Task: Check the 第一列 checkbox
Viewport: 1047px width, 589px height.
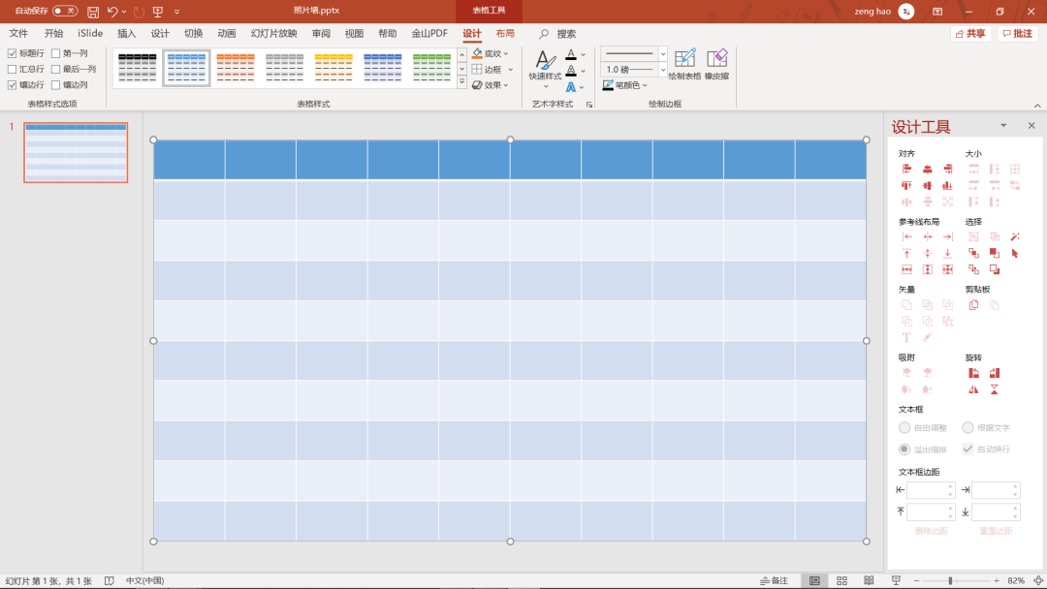Action: (x=56, y=53)
